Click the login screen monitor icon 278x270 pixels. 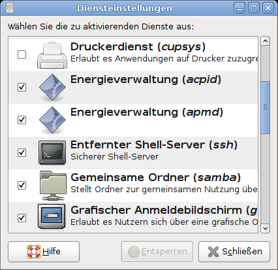(52, 216)
